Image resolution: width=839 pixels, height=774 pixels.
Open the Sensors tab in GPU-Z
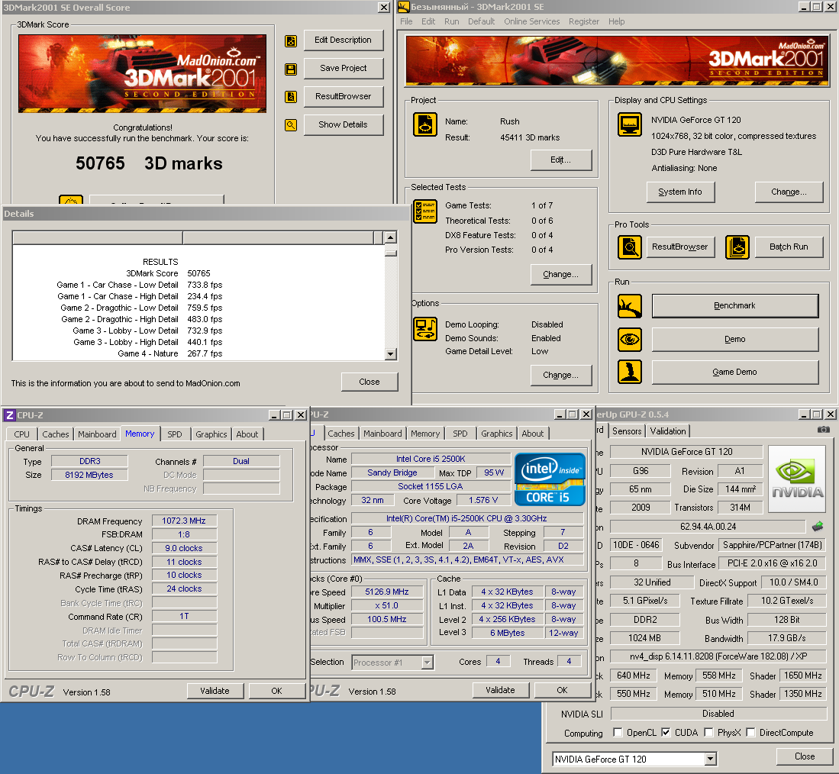(x=627, y=431)
